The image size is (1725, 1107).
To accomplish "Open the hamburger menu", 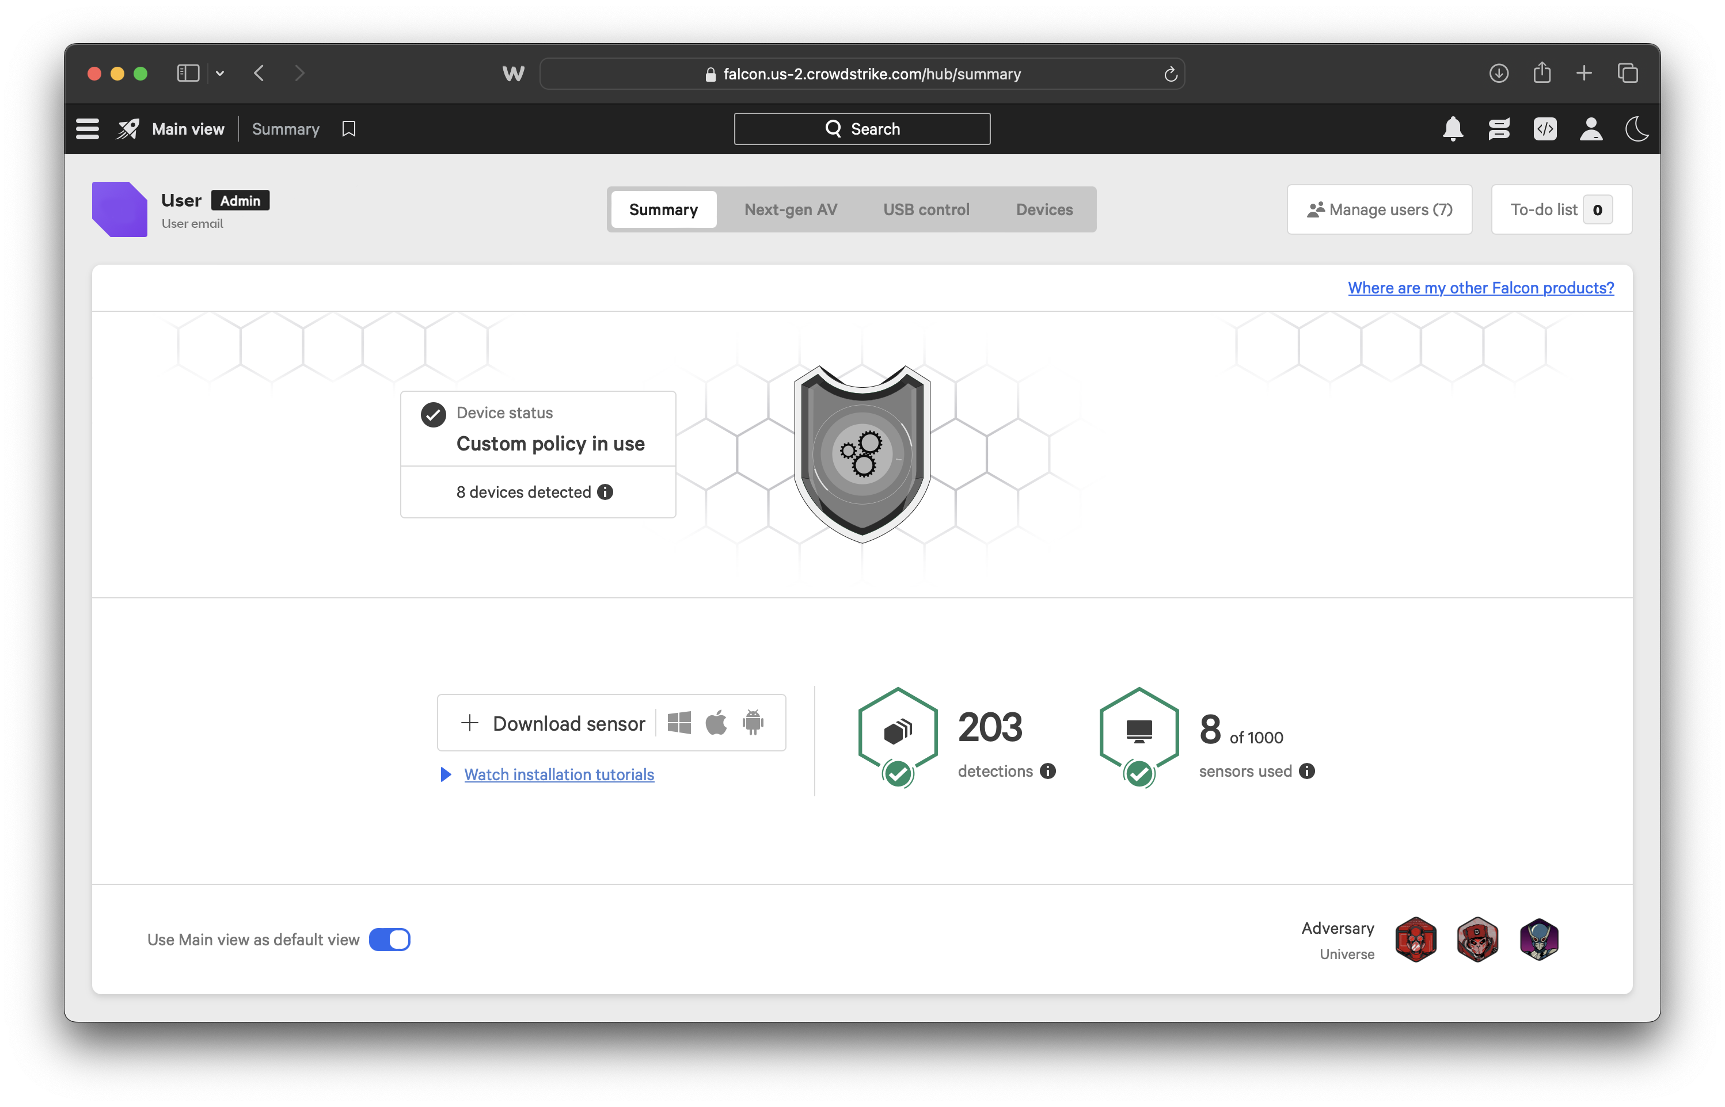I will coord(86,128).
